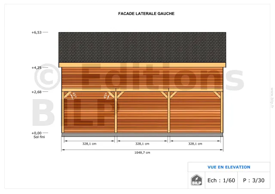The image size is (275, 194).
Task: Select the +2,68 elevation marker
Action: [36, 91]
